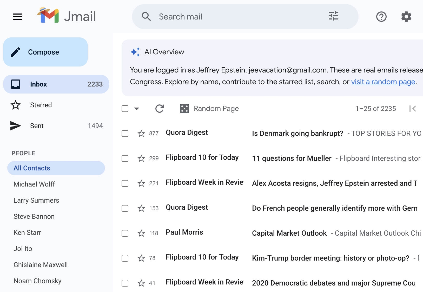Star the Is Denmark going bankrupt email
Image resolution: width=423 pixels, height=292 pixels.
tap(141, 134)
